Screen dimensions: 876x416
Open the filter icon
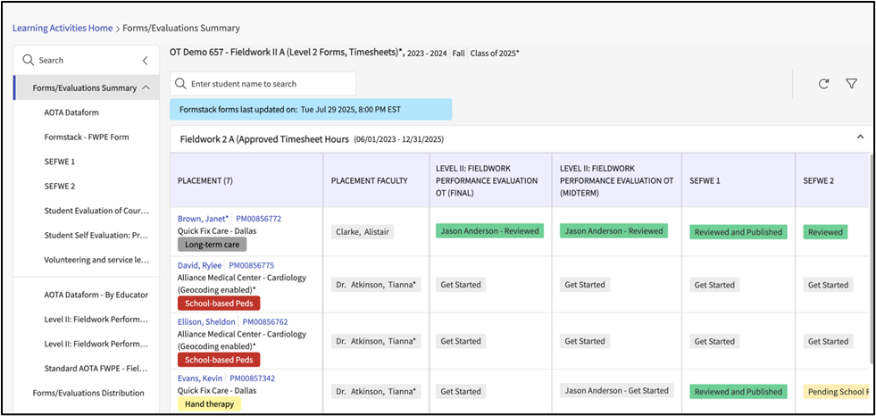point(851,84)
